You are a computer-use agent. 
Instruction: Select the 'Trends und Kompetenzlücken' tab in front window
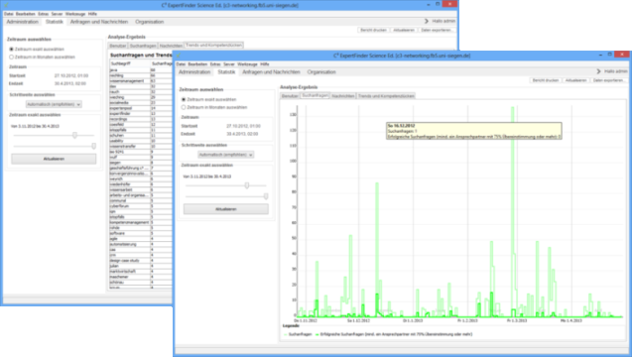pyautogui.click(x=386, y=96)
